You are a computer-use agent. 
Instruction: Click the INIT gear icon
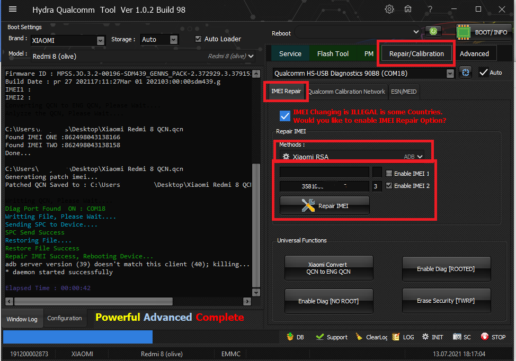425,337
